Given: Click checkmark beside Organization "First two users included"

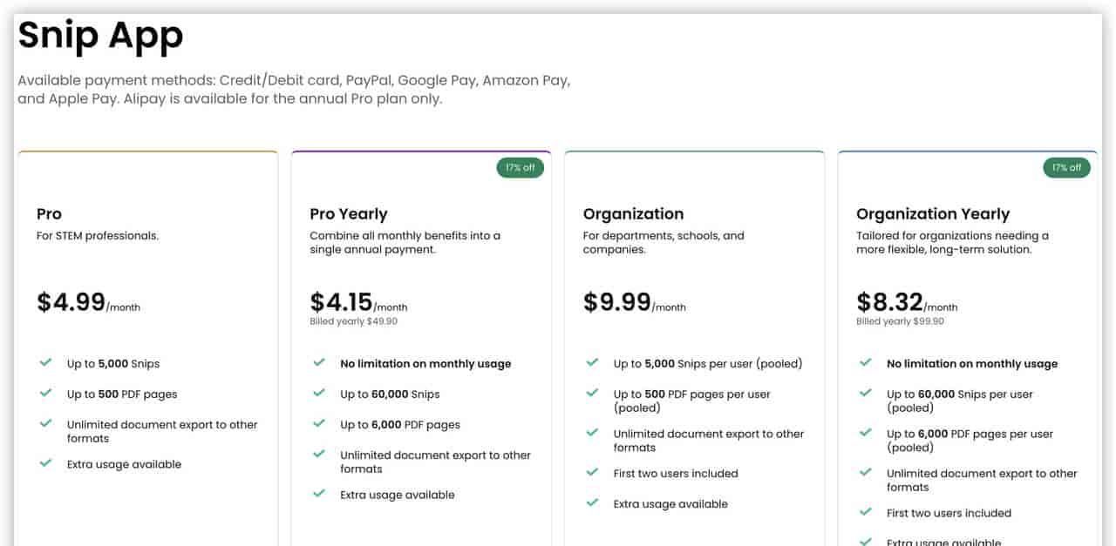Looking at the screenshot, I should pyautogui.click(x=592, y=472).
